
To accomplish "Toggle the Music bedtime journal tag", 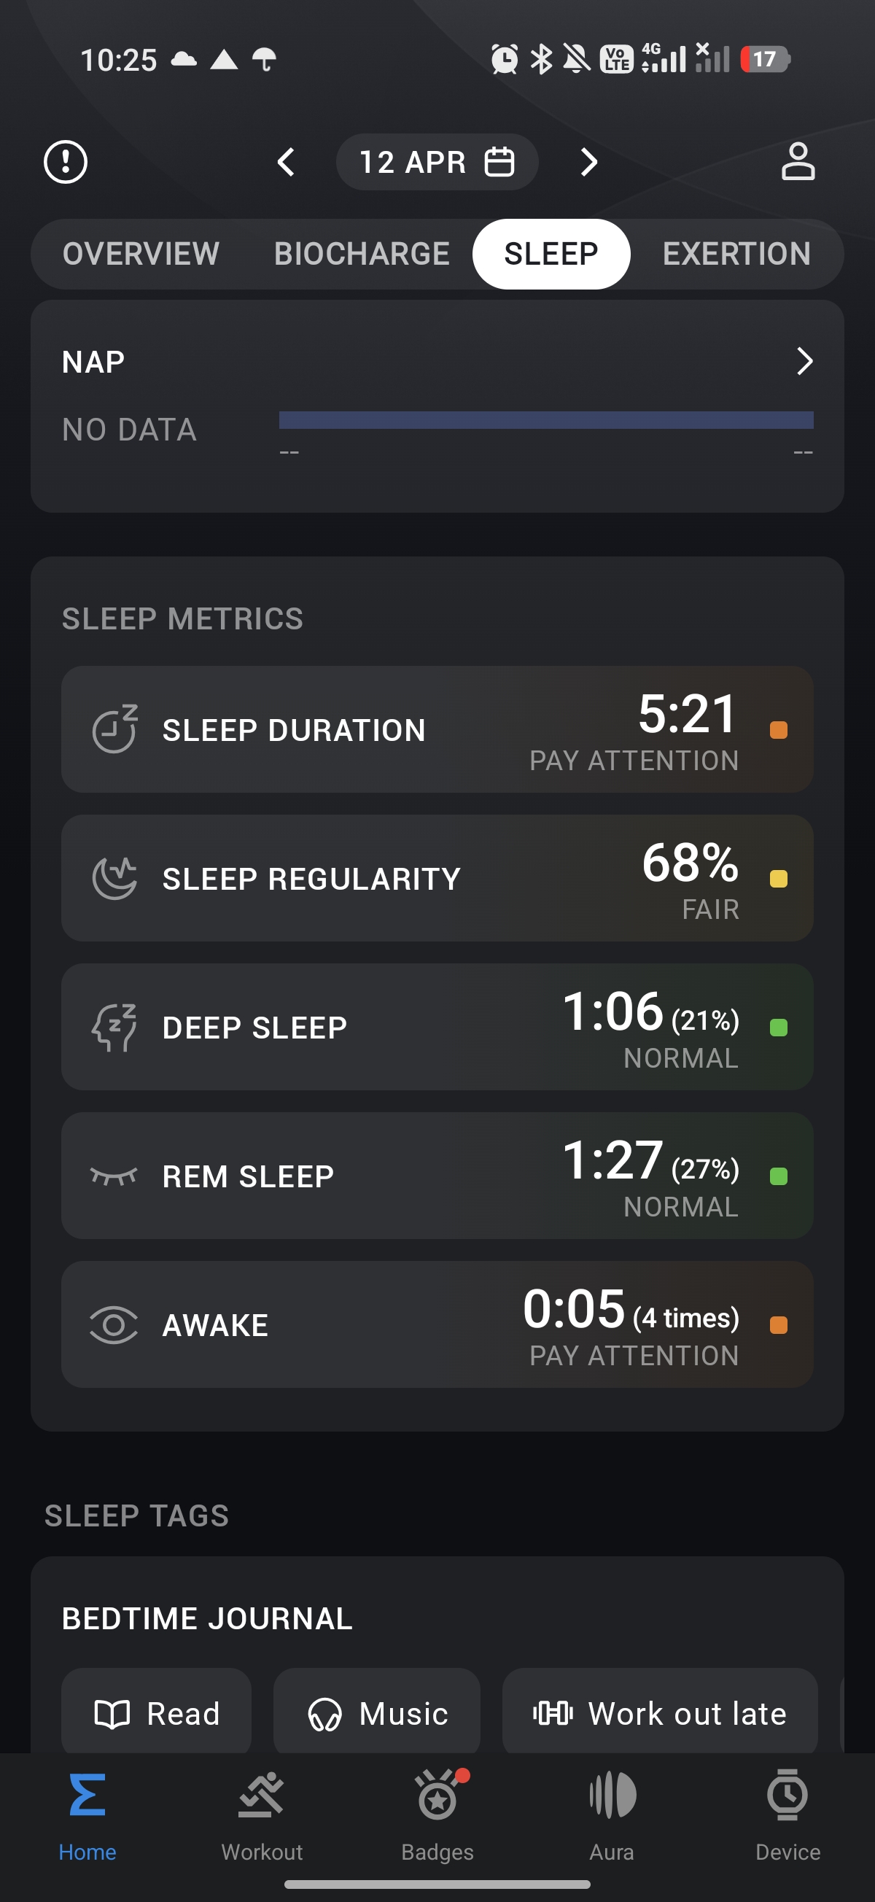I will pyautogui.click(x=376, y=1712).
